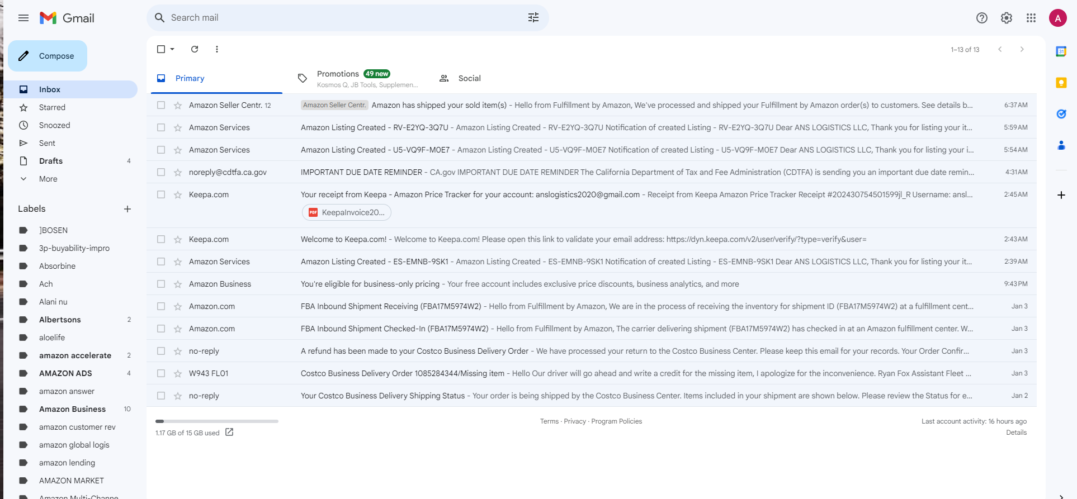Image resolution: width=1077 pixels, height=499 pixels.
Task: Open Google Contacts side panel
Action: [x=1061, y=145]
